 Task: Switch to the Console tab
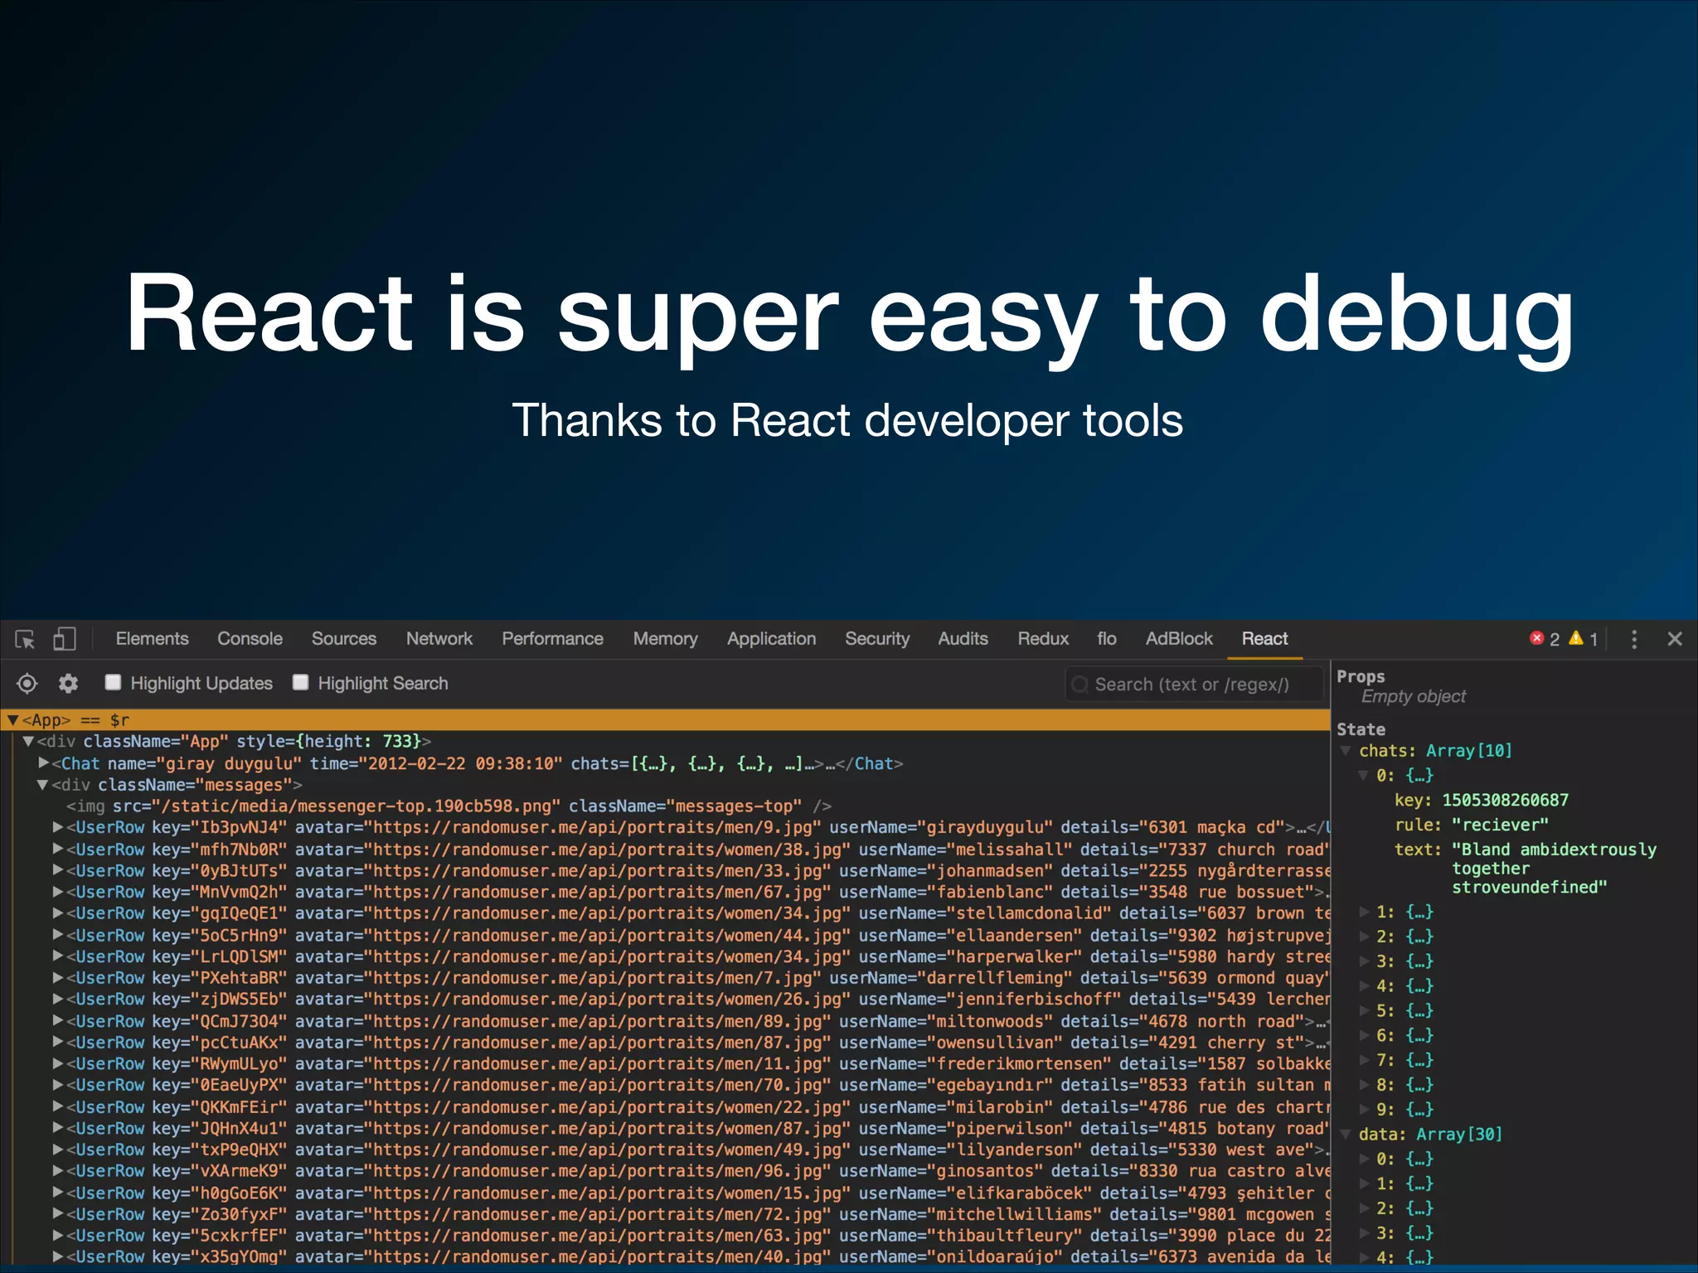tap(250, 639)
